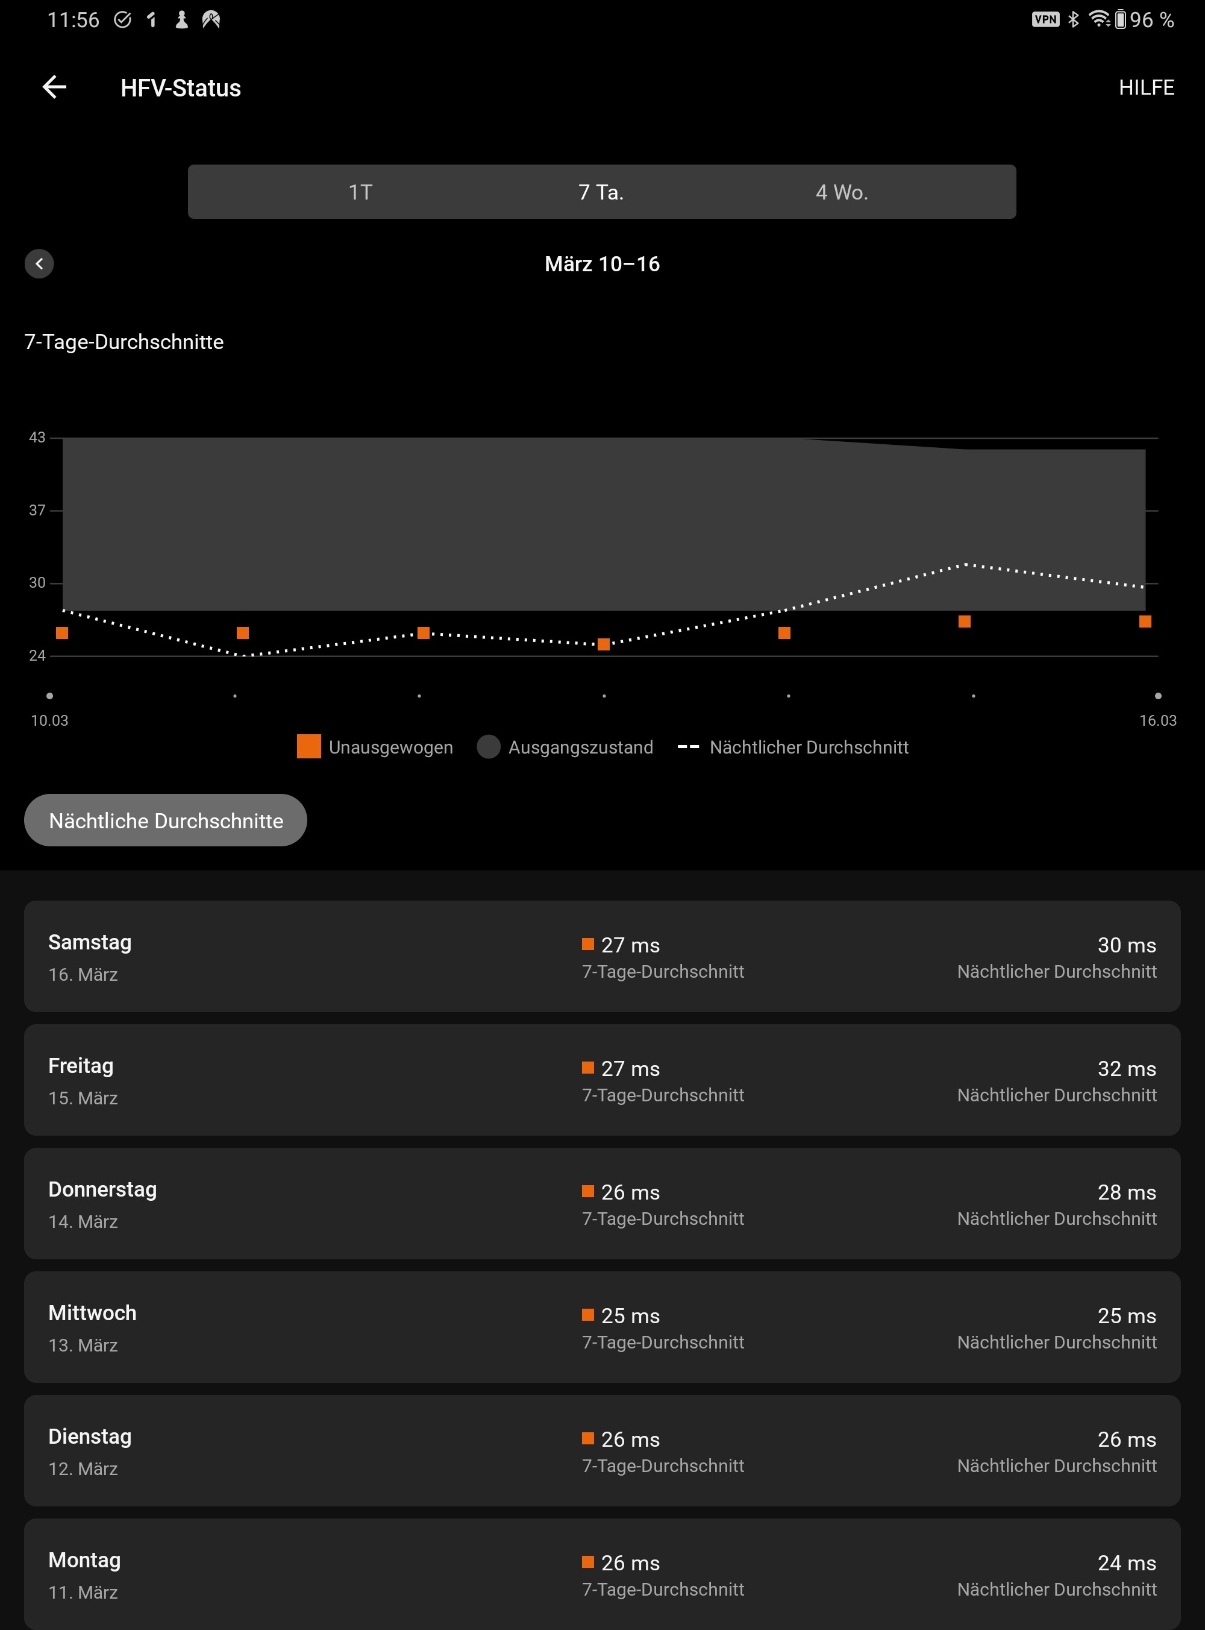This screenshot has height=1630, width=1205.
Task: Tap the gray Ausgangszustand legend circle
Action: click(x=488, y=747)
